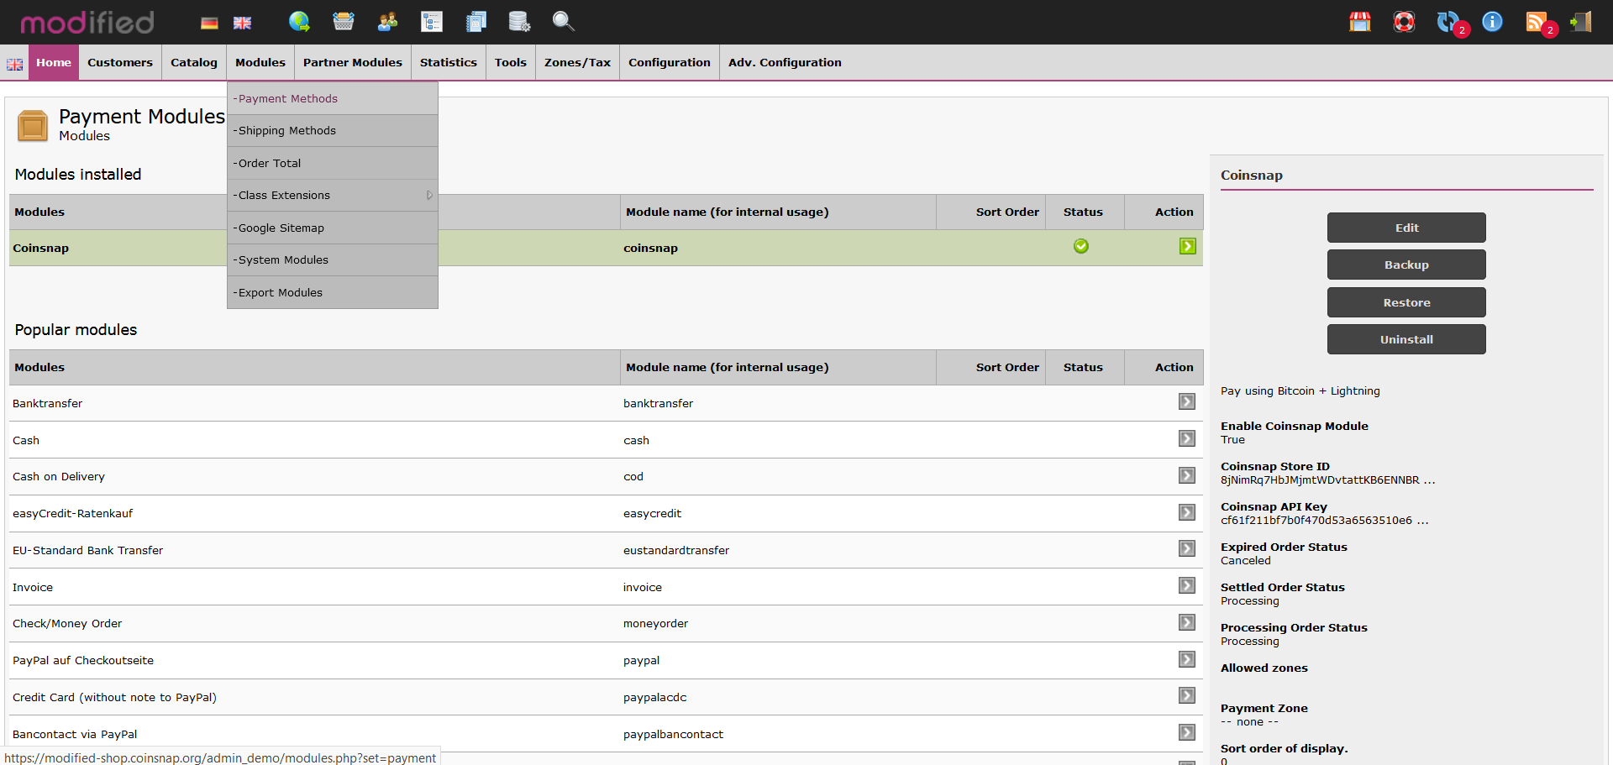Select Export Modules in the dropdown

click(333, 292)
